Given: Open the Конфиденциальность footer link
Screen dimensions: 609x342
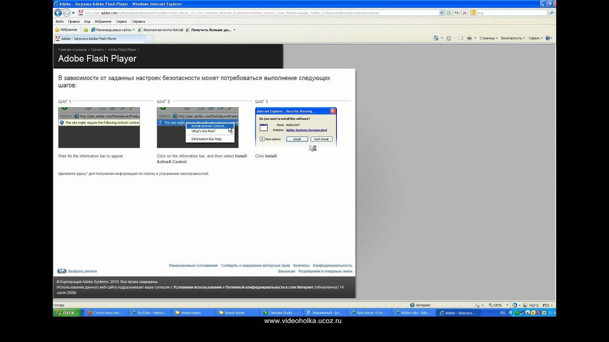Looking at the screenshot, I should pos(333,266).
